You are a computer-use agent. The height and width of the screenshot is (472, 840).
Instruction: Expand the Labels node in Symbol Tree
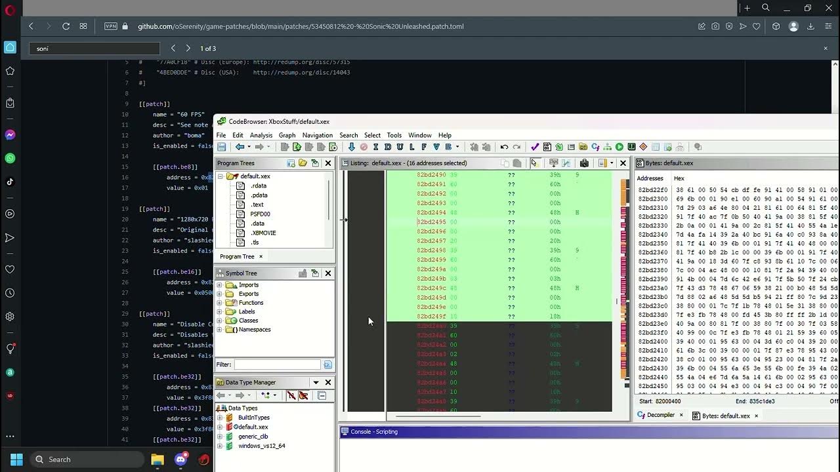coord(219,312)
